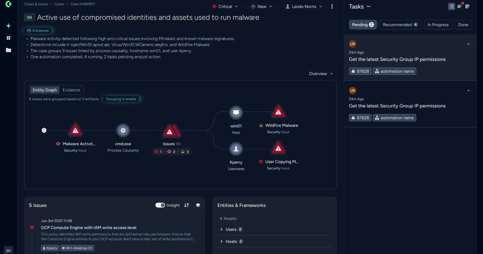Select the cmd.exe Process Causality node
This screenshot has width=483, height=254.
123,130
